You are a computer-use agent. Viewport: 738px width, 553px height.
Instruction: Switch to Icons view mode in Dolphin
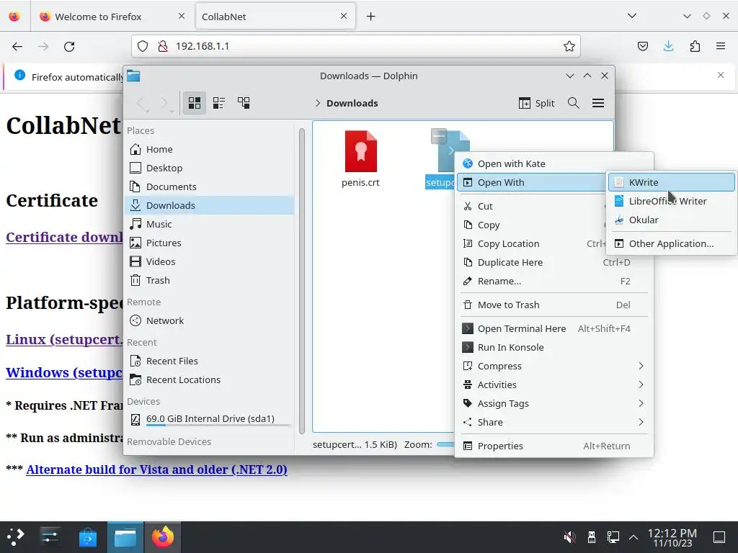tap(195, 102)
